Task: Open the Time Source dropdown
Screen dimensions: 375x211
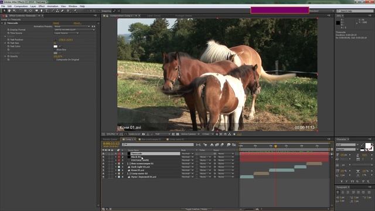Action: [x=66, y=33]
